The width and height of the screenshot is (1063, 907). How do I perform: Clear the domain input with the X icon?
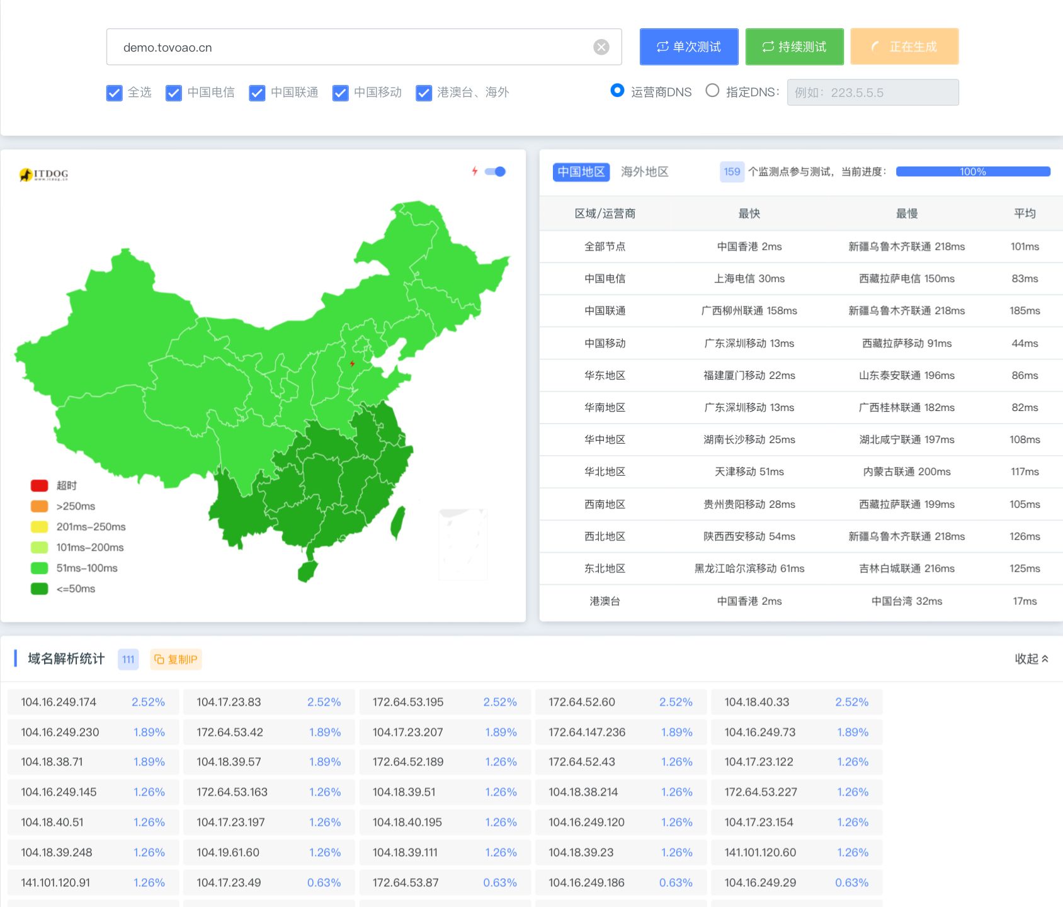pos(601,47)
